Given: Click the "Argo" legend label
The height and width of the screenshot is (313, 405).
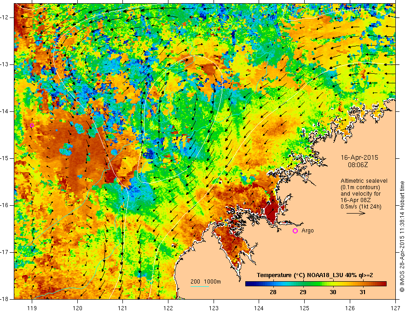Looking at the screenshot, I should (307, 231).
